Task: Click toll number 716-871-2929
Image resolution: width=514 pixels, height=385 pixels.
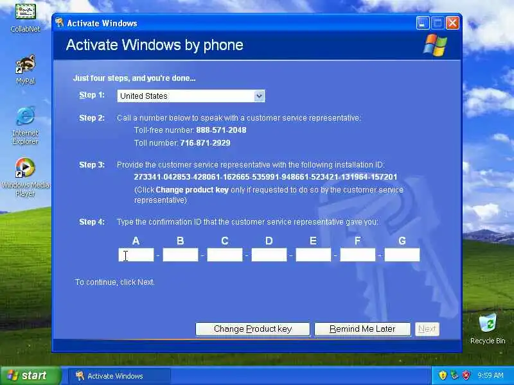Action: click(205, 142)
